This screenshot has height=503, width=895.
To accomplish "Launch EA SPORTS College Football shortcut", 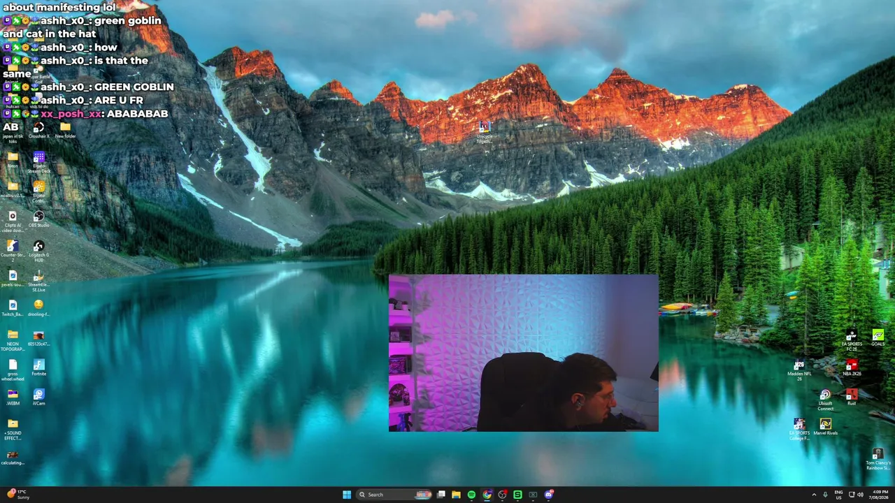I will (x=799, y=429).
